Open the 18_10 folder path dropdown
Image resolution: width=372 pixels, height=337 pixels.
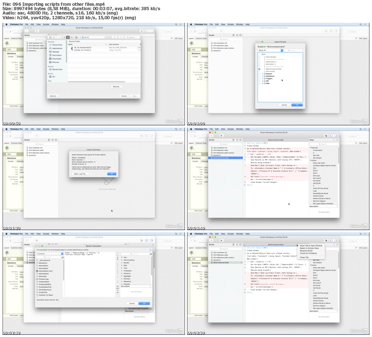coord(94,37)
